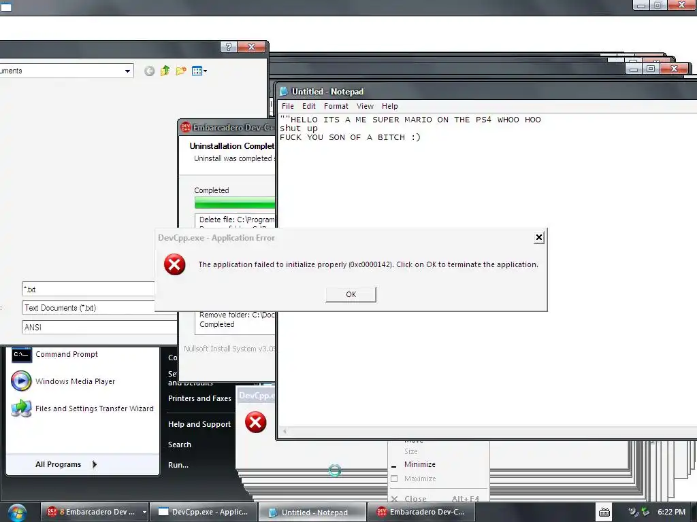Click Run... in the Start menu
The width and height of the screenshot is (697, 522).
(178, 465)
